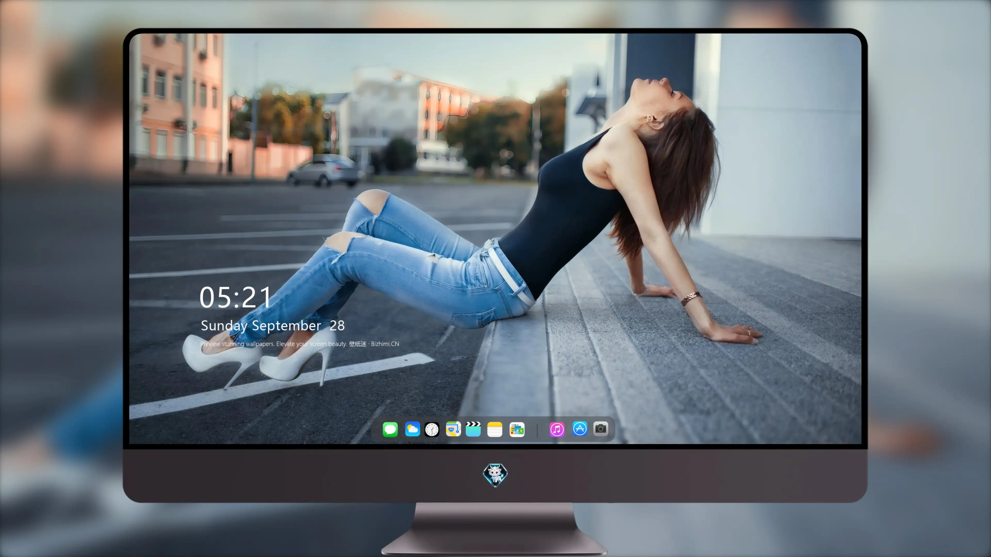Open the Clock app in the dock

432,429
